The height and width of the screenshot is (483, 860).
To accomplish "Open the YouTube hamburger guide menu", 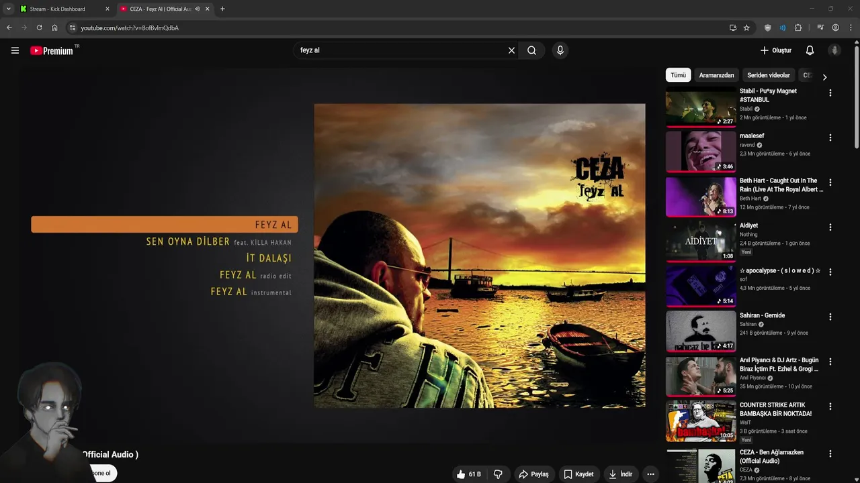I will [15, 50].
